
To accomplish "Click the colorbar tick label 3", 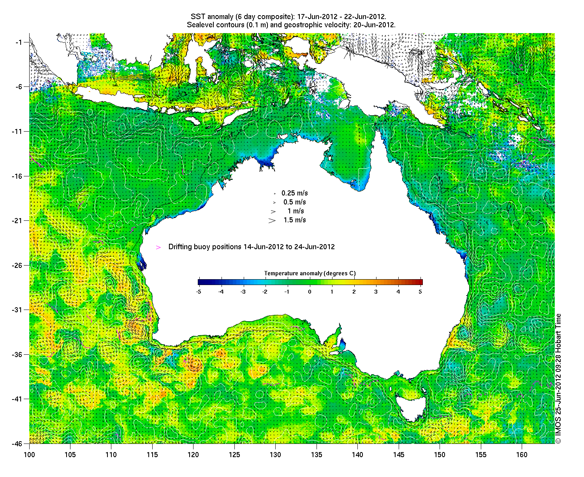I will point(376,292).
